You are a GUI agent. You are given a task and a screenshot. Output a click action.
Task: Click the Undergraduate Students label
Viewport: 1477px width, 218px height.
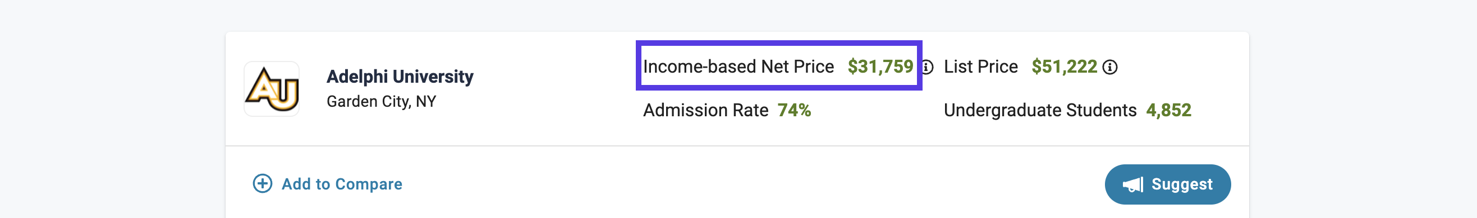[1040, 110]
